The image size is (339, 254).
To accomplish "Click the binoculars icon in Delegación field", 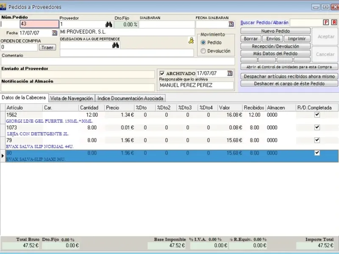I will [115, 45].
